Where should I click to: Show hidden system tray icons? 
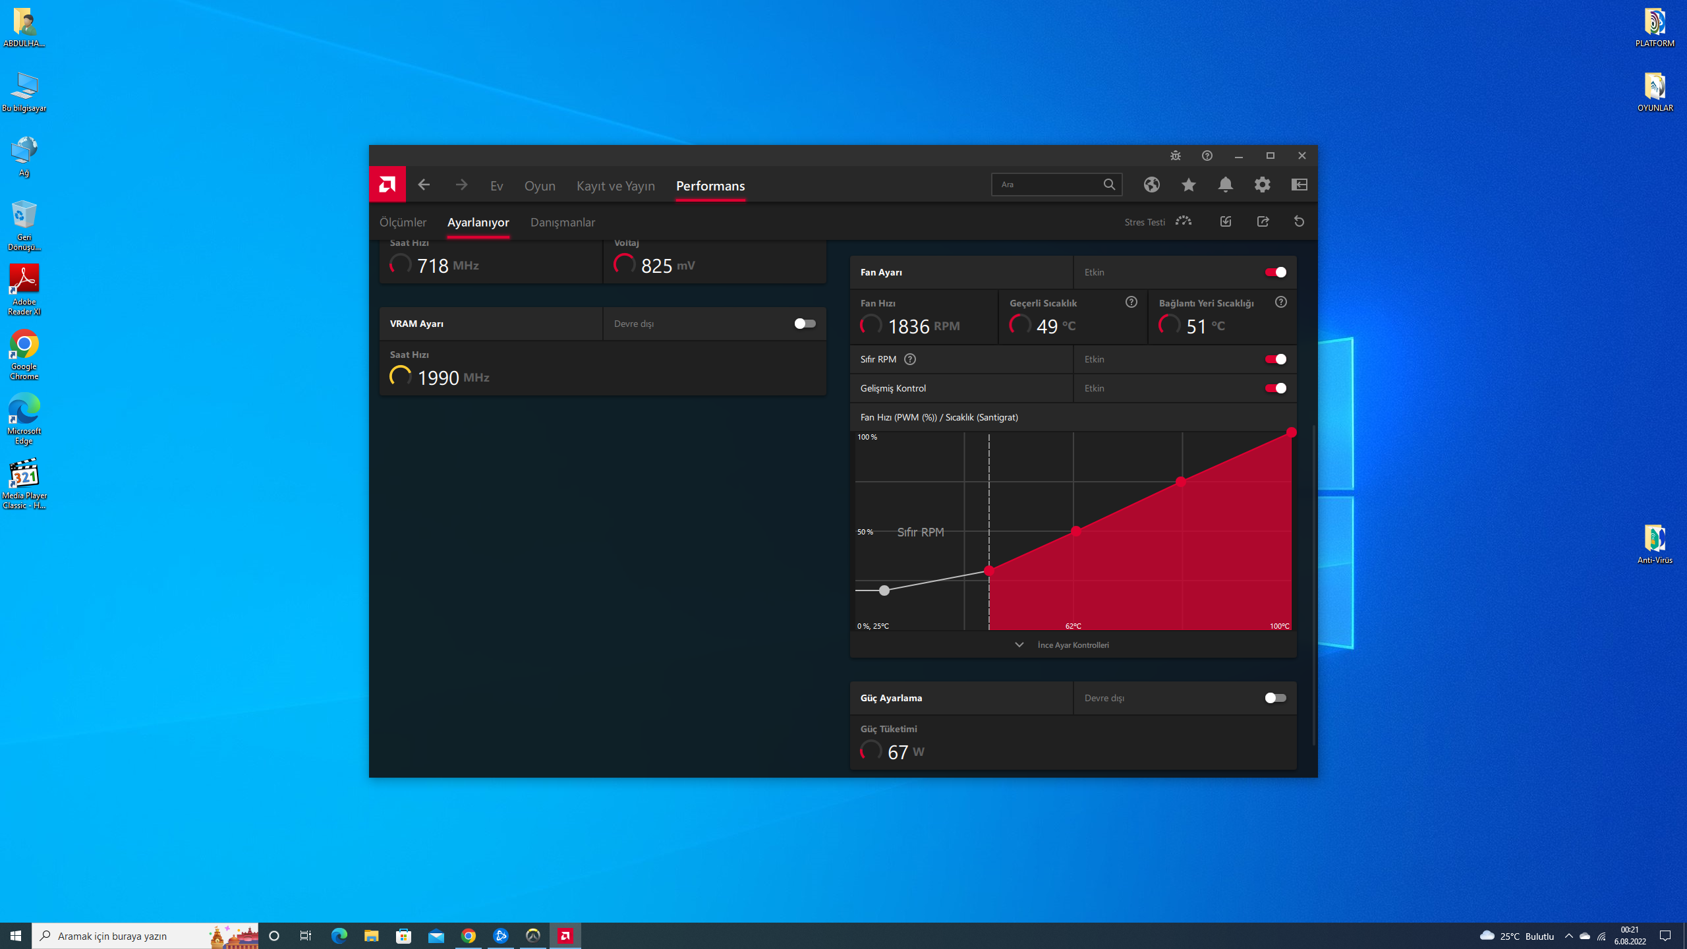click(1568, 936)
